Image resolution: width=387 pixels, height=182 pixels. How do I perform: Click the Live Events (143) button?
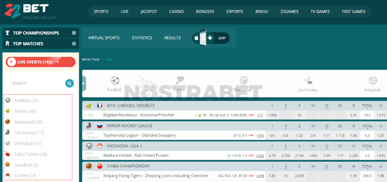41,62
